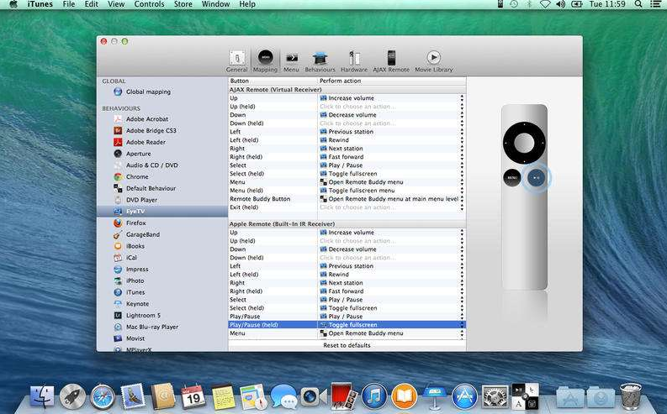Select Lightroom 5 in the sidebar
The height and width of the screenshot is (414, 667).
pyautogui.click(x=145, y=315)
